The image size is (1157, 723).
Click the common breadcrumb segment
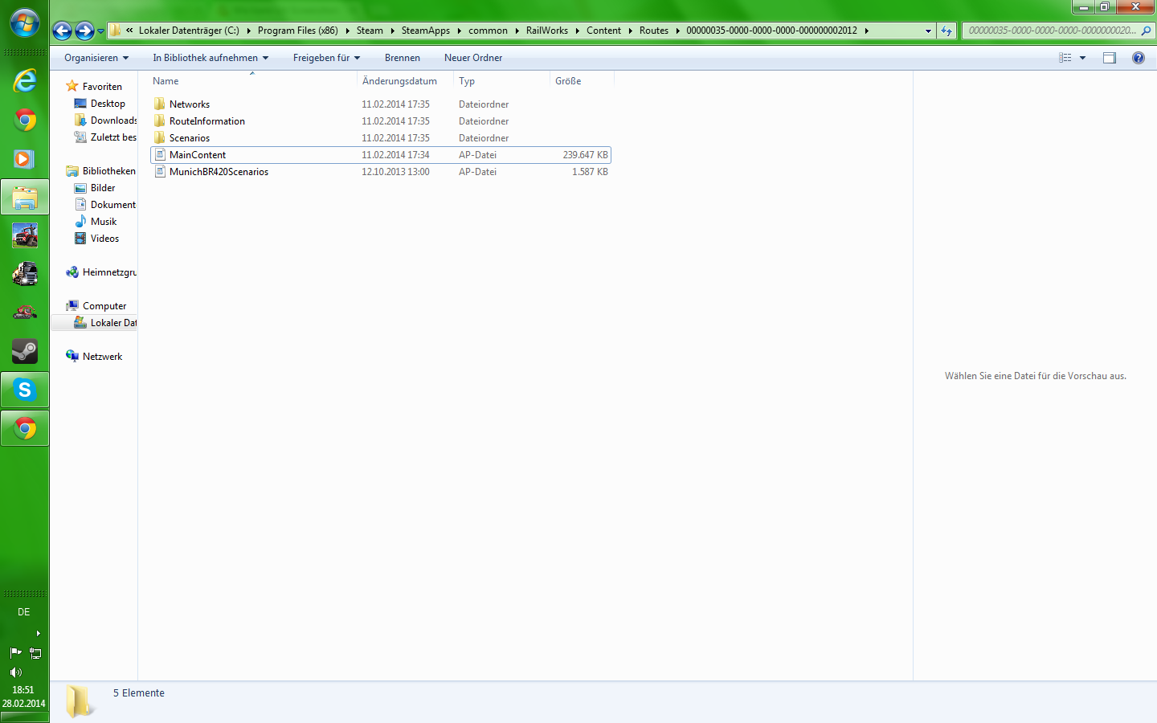489,31
